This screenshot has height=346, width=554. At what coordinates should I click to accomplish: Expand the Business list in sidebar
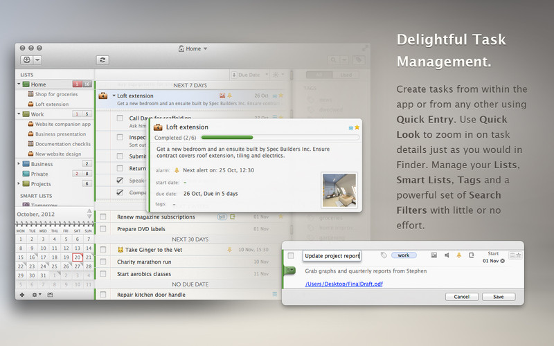[x=19, y=164]
